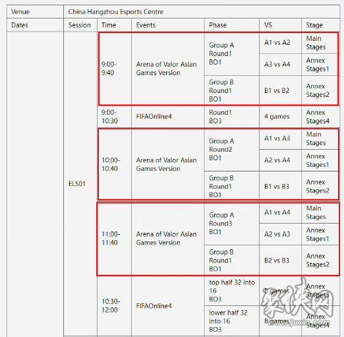Select the "4 games" cell
The image size is (344, 337).
(x=281, y=117)
